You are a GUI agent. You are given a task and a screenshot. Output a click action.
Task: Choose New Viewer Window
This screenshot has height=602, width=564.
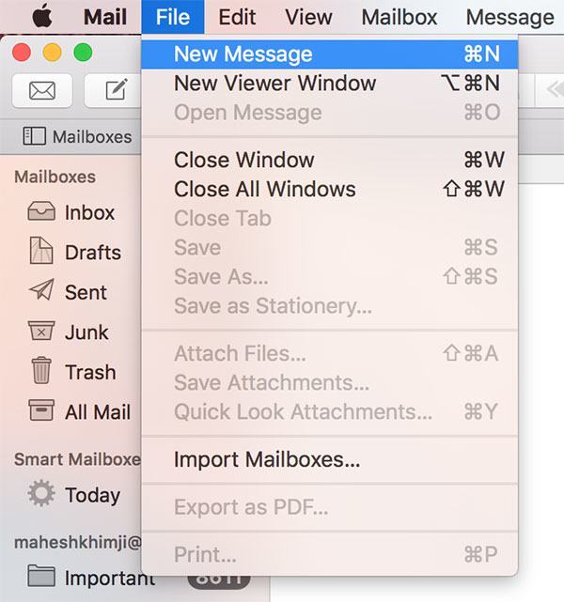pyautogui.click(x=330, y=83)
